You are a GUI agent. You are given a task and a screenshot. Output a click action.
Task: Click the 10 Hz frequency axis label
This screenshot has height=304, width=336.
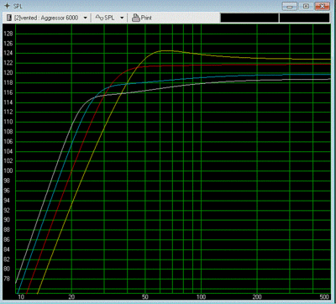pos(21,297)
